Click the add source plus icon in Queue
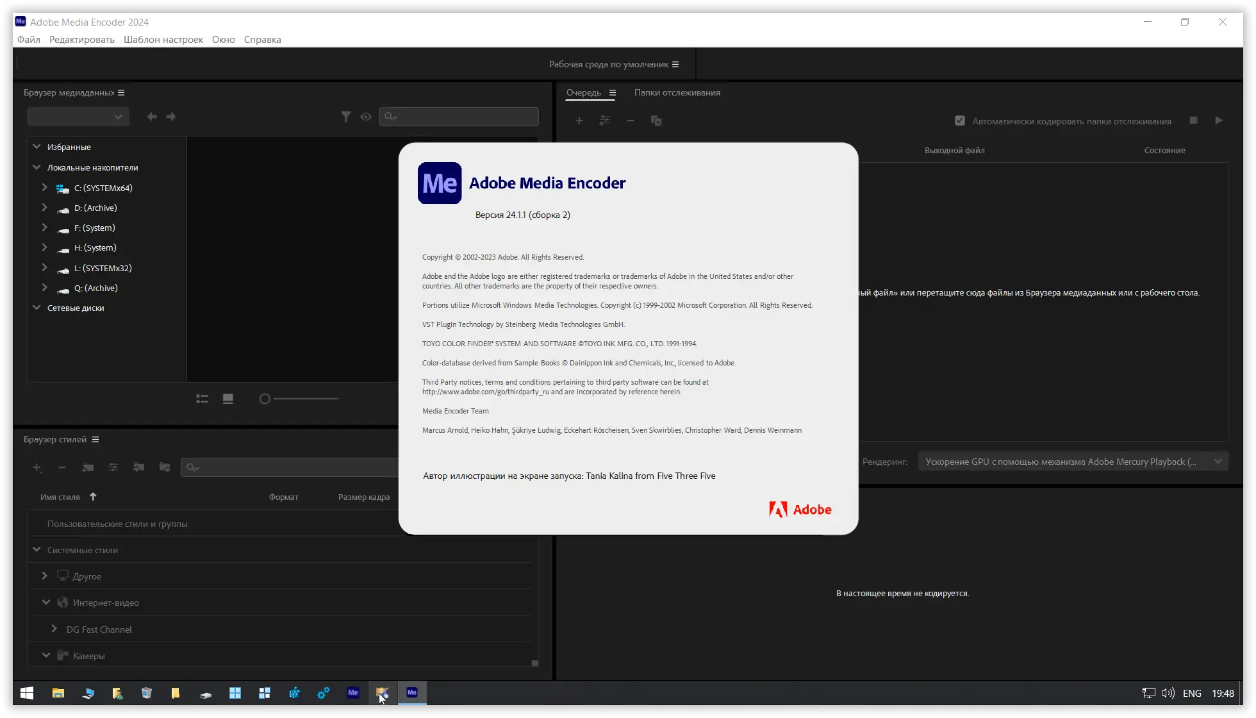This screenshot has width=1256, height=718. coord(579,121)
